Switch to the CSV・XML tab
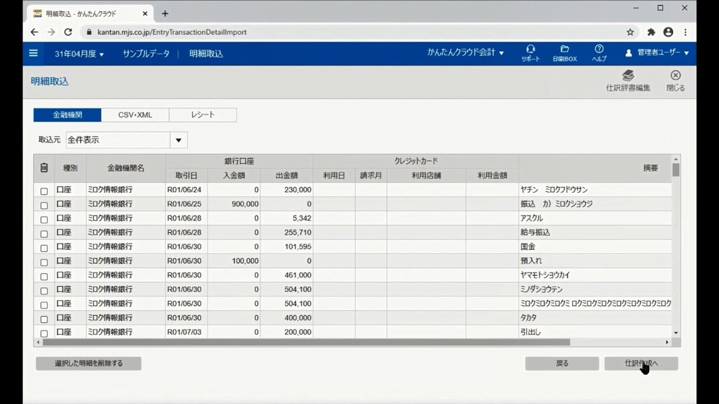The height and width of the screenshot is (404, 719). [x=135, y=114]
